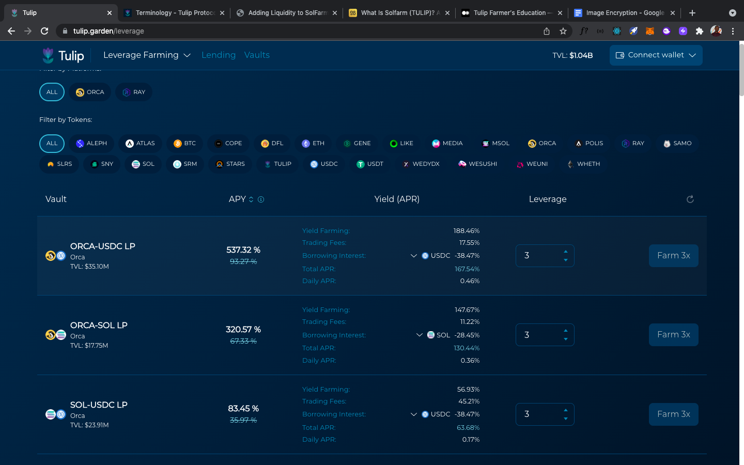The image size is (744, 465).
Task: Expand the Leverage Farming dropdown
Action: click(x=147, y=55)
